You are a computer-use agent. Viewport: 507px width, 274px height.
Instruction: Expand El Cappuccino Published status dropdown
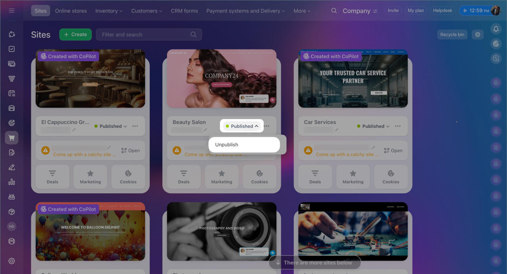click(111, 126)
